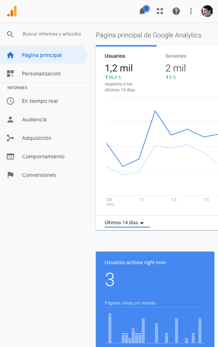Screen dimensions: 218x347
Task: Focus the Buscar informes y artículos field
Action: 52,34
